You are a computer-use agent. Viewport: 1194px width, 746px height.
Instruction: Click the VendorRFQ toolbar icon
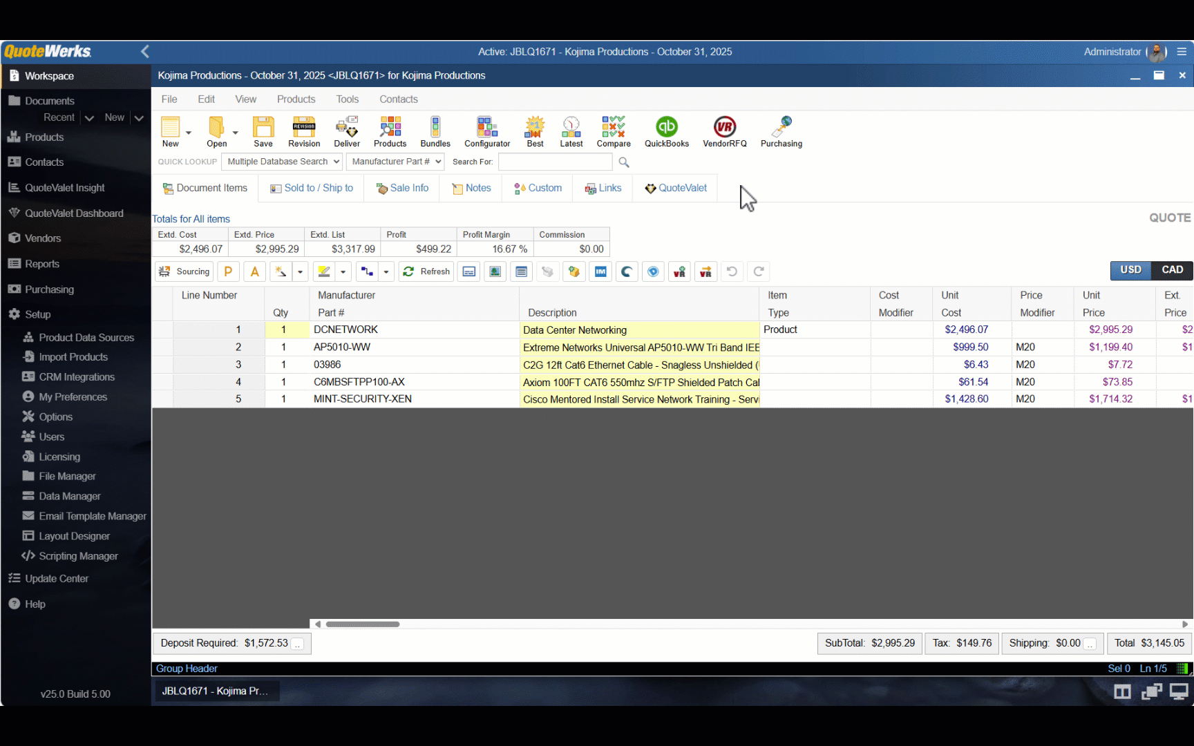pyautogui.click(x=724, y=131)
